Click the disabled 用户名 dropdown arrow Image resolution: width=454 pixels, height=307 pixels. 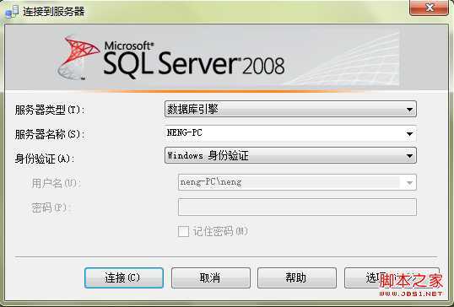[409, 182]
